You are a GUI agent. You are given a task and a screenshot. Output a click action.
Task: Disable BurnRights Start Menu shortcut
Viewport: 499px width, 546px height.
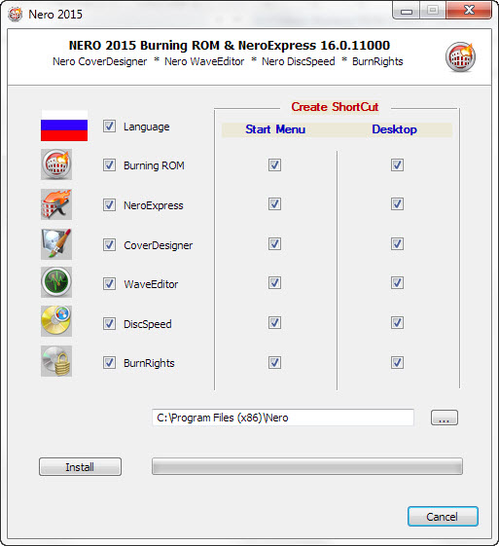click(274, 362)
